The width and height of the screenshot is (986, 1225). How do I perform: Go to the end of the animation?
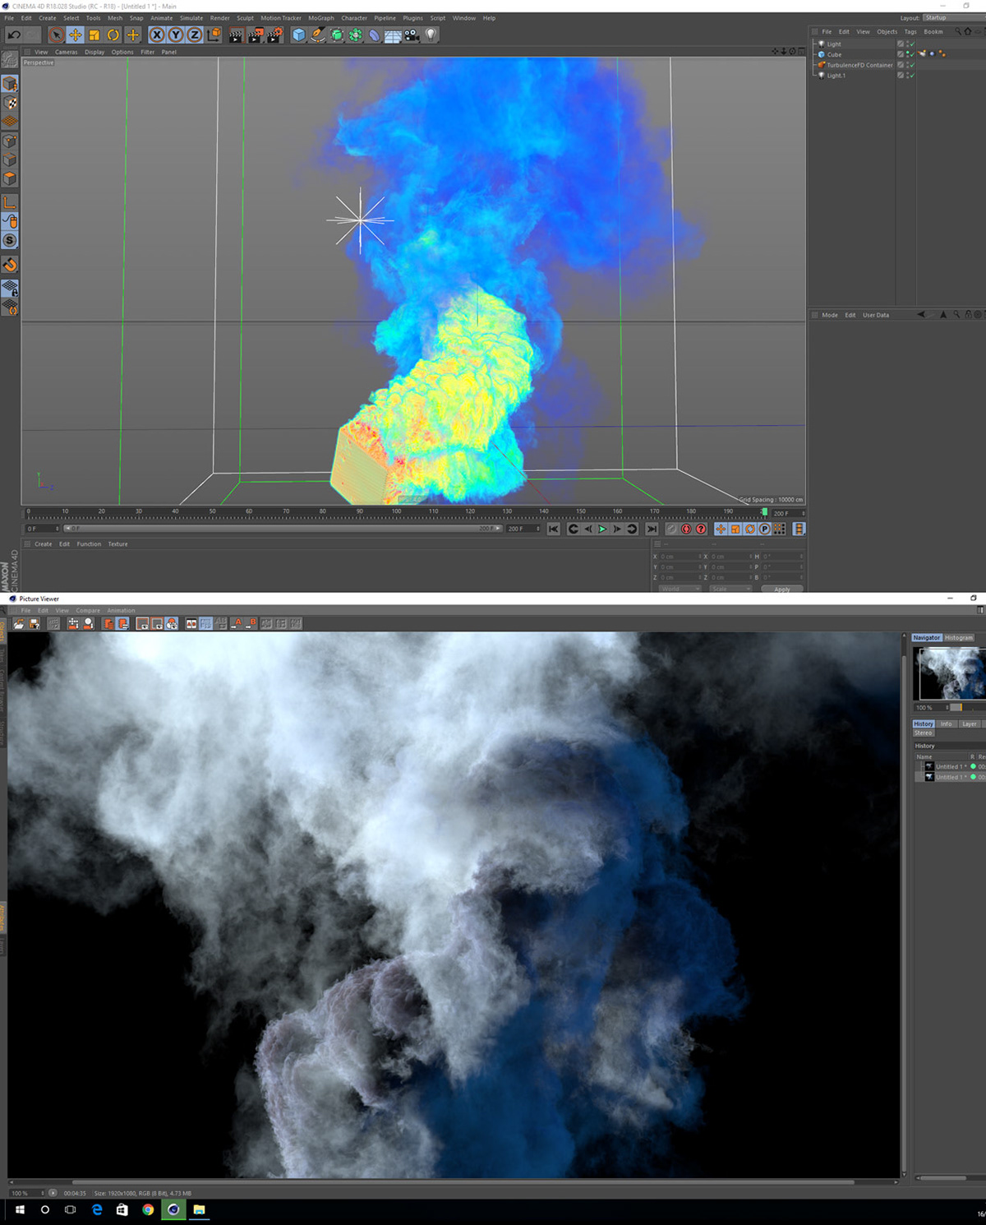[652, 529]
